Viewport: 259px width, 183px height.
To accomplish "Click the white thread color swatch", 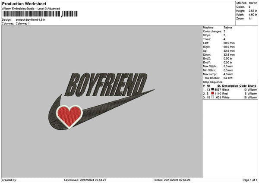I will (x=212, y=97).
